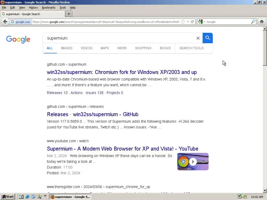The width and height of the screenshot is (267, 200).
Task: Go to the Firefox home page button
Action: [262, 22]
